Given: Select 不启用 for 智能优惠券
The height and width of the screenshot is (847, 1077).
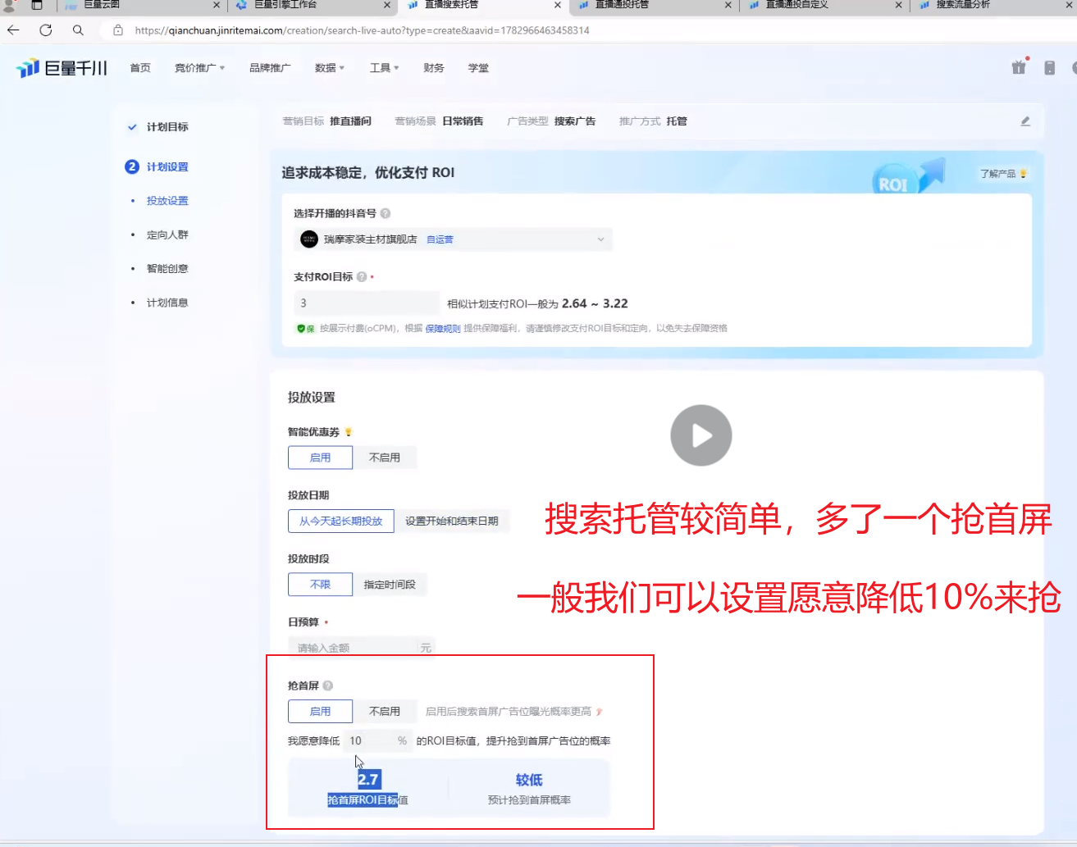Looking at the screenshot, I should pos(384,458).
